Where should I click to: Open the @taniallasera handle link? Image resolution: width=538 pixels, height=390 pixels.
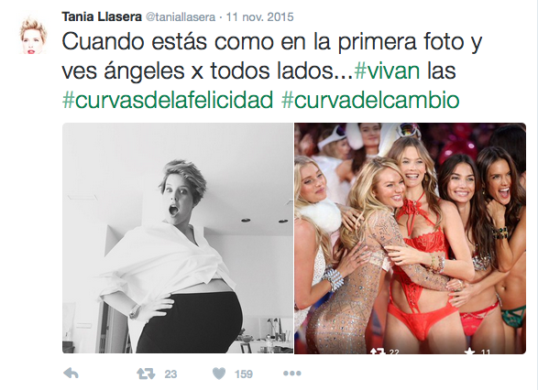(181, 16)
